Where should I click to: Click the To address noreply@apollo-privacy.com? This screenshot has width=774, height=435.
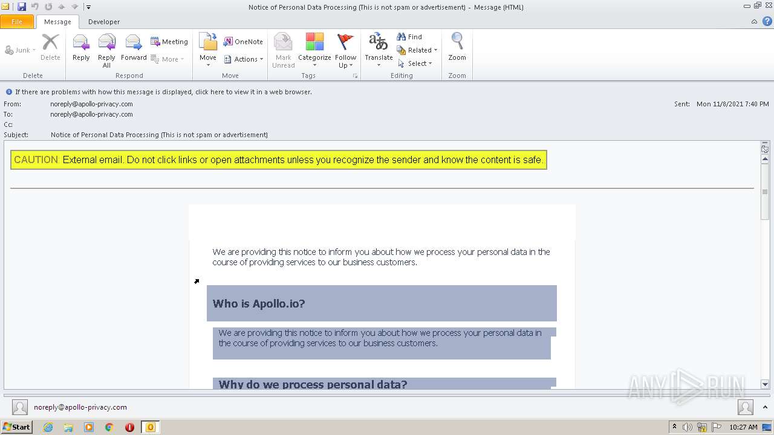[x=91, y=114]
